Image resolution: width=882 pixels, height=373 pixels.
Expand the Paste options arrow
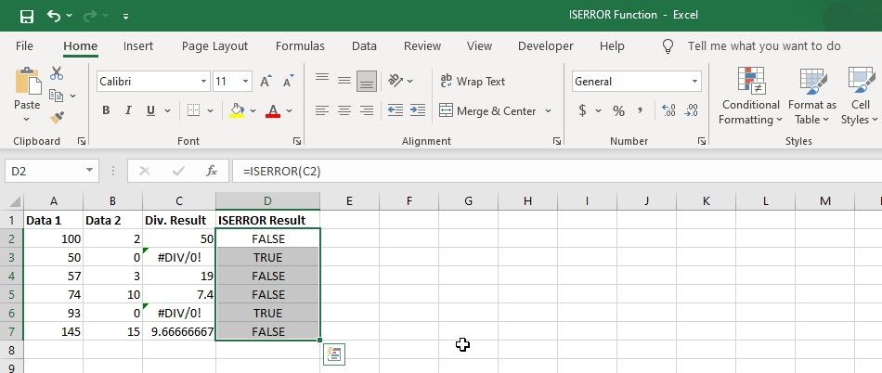(x=27, y=119)
